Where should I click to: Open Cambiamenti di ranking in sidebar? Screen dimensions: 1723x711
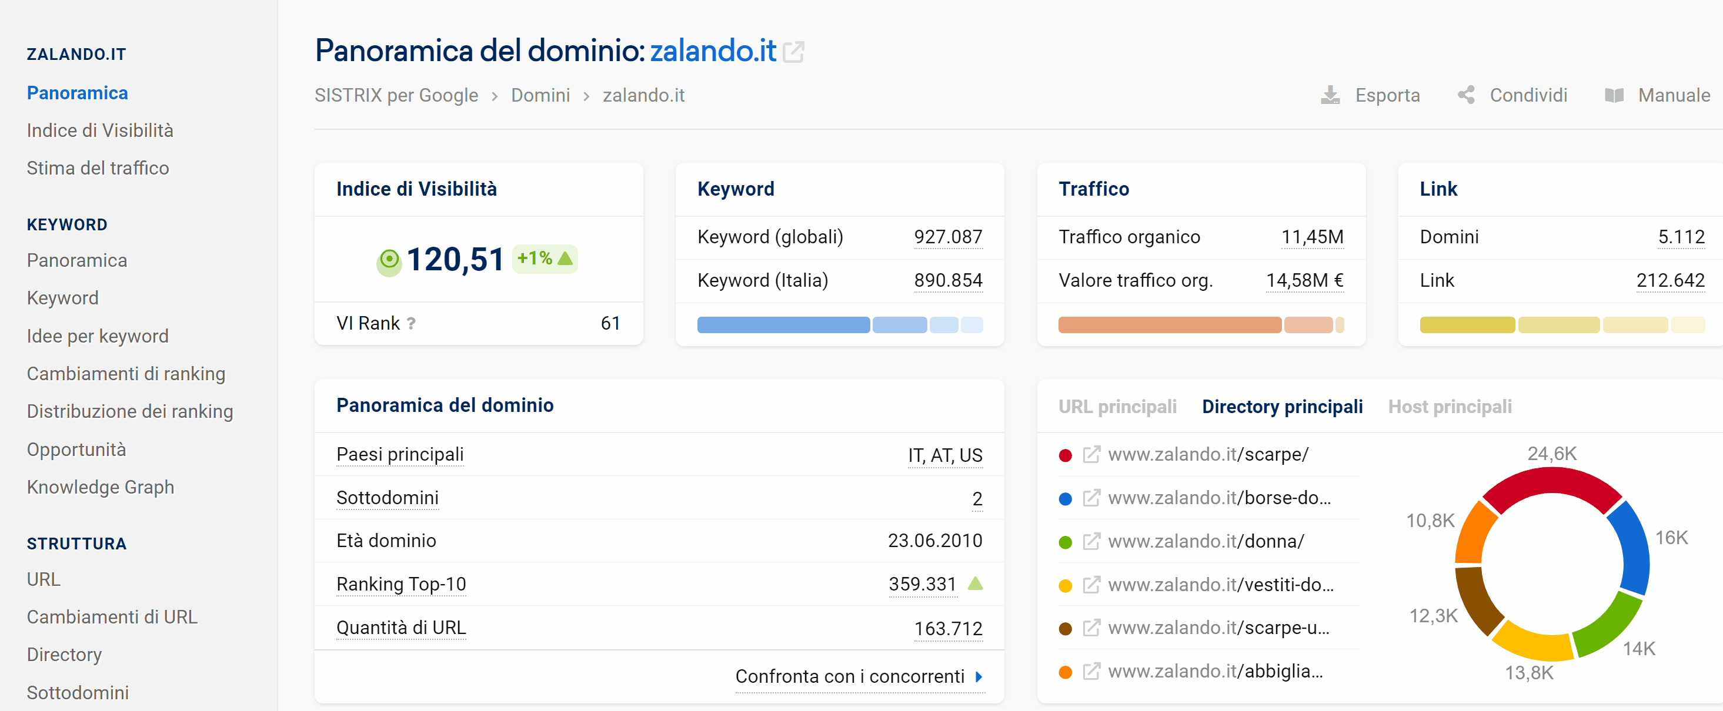(x=126, y=374)
